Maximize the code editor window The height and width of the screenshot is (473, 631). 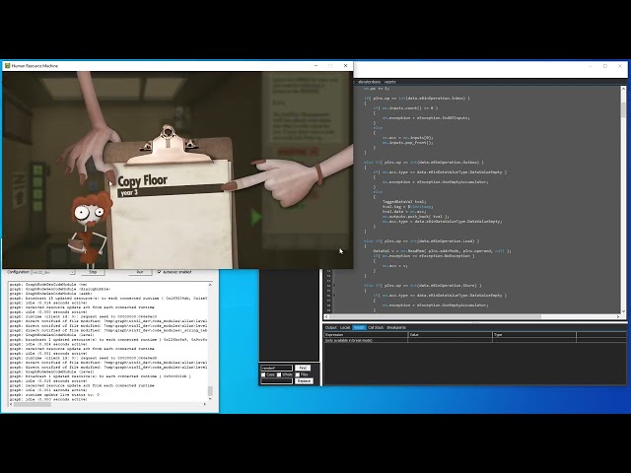[604, 66]
